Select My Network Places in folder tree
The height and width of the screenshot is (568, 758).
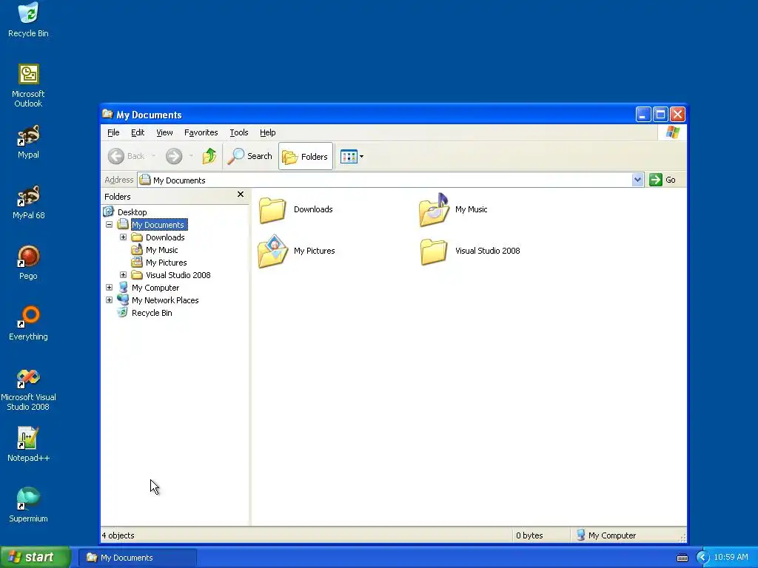(x=165, y=300)
